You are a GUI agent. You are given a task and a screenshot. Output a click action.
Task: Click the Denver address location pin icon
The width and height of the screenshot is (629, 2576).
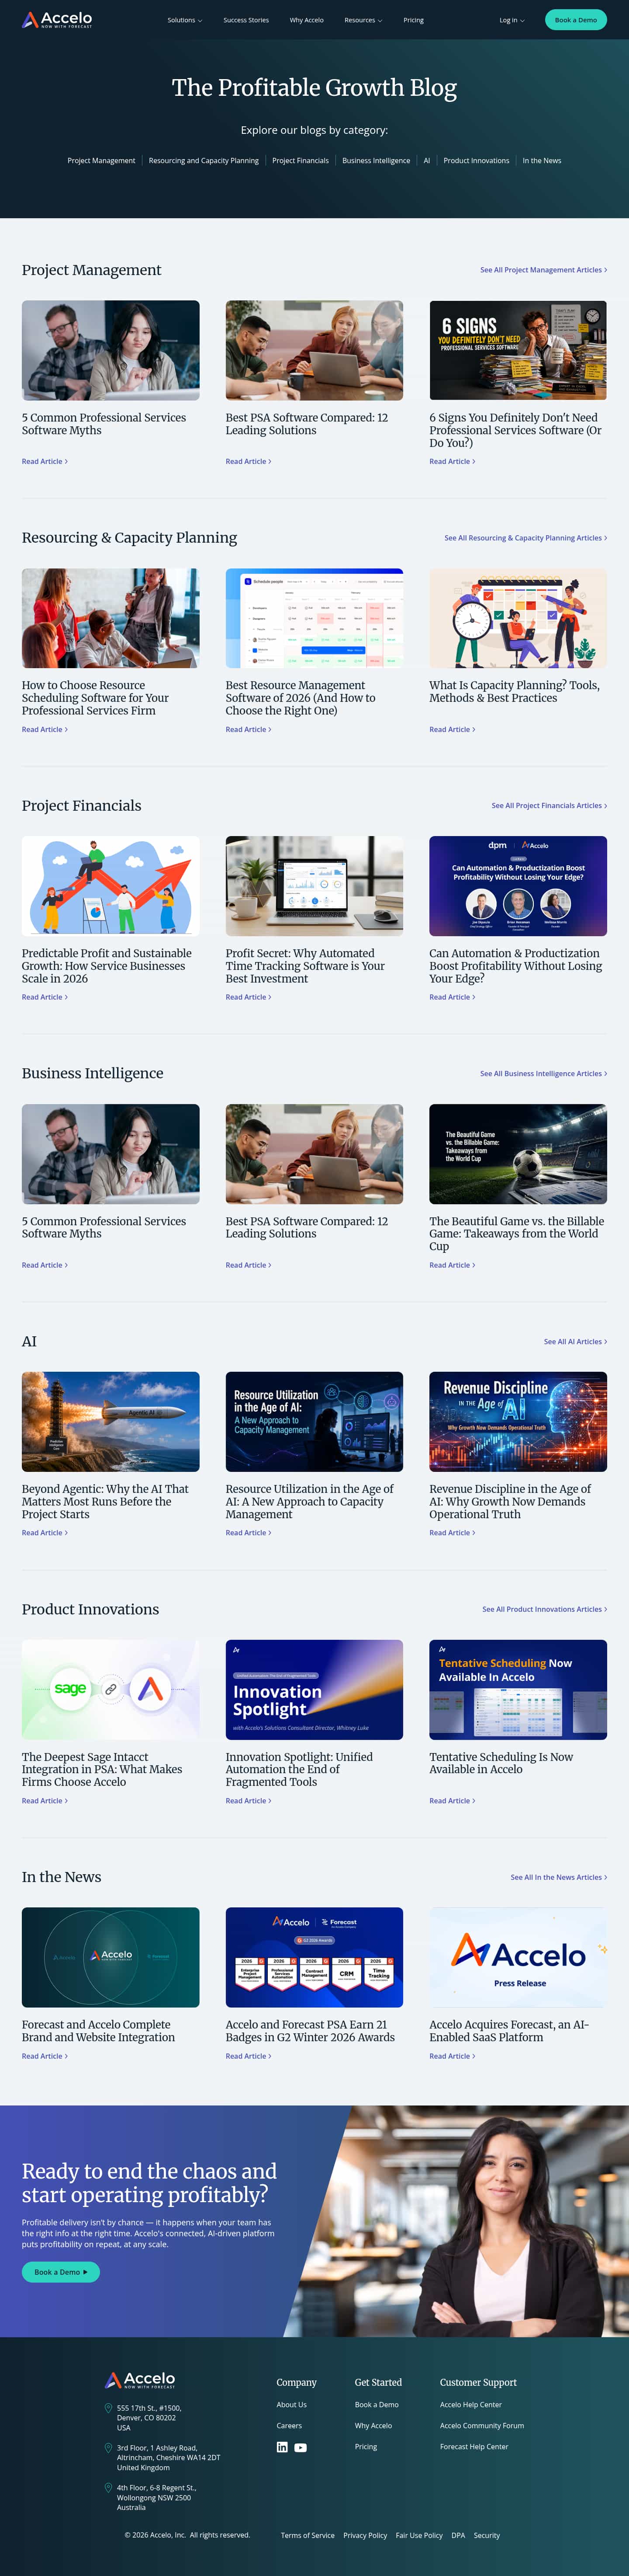pyautogui.click(x=108, y=2408)
